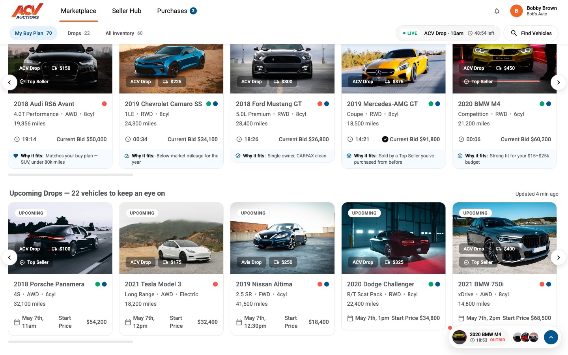Click the Top Seller badge on 2018 Audi RS6 Avant

34,82
